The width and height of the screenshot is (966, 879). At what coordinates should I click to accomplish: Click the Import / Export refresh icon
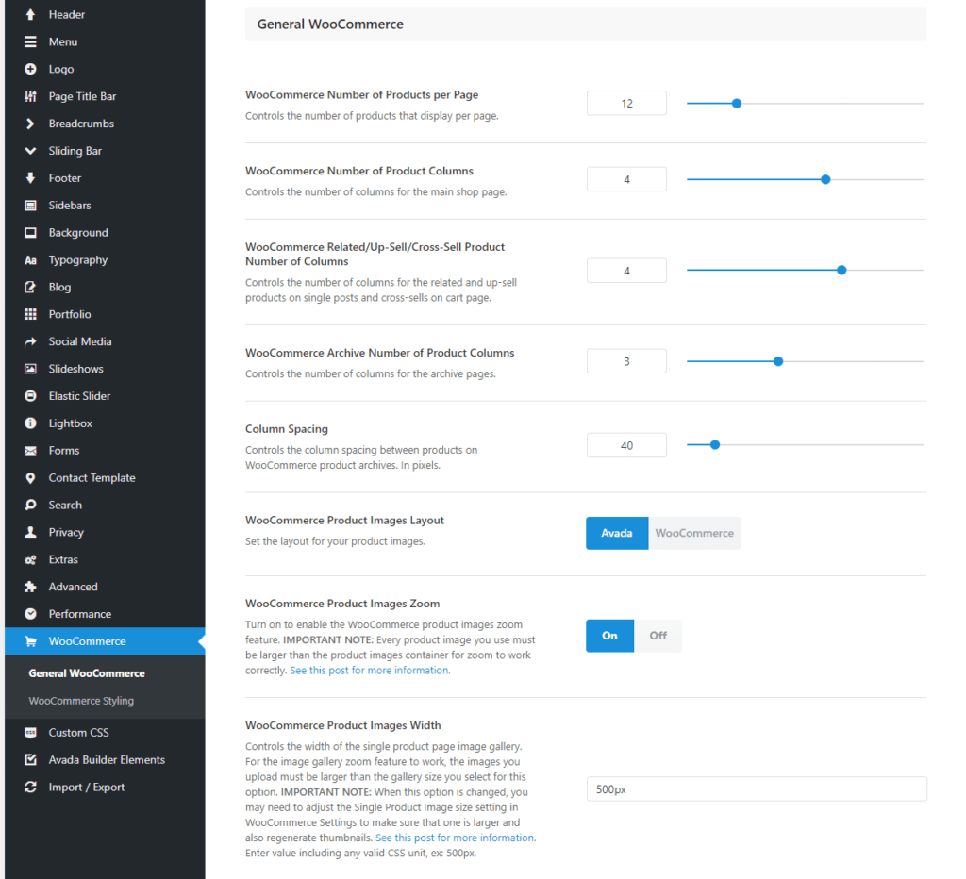coord(30,788)
